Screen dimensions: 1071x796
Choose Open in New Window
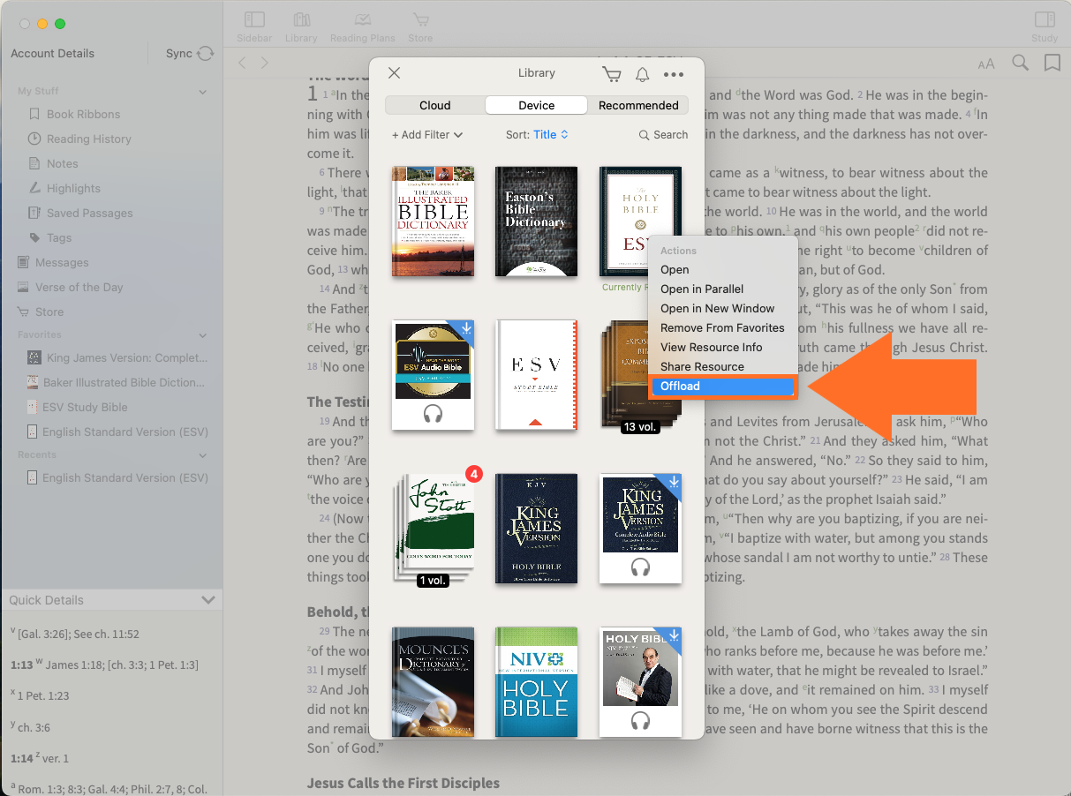pyautogui.click(x=717, y=309)
